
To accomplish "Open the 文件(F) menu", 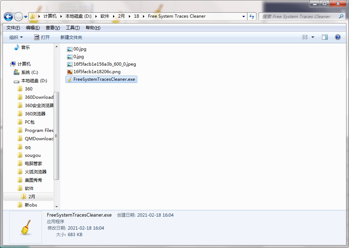I will tap(13, 28).
